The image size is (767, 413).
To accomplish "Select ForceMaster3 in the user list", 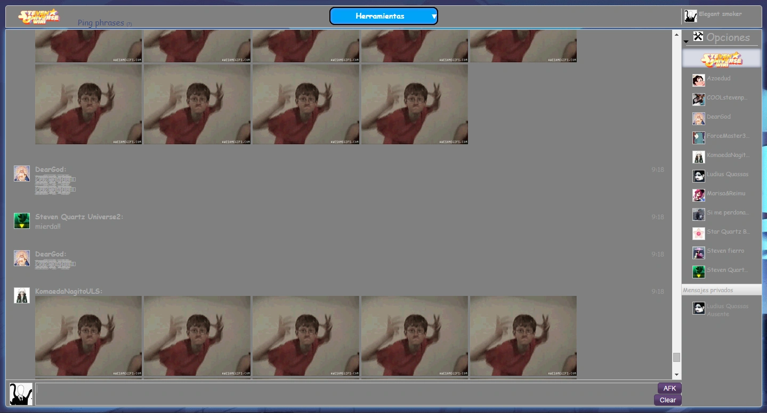I will tap(727, 136).
